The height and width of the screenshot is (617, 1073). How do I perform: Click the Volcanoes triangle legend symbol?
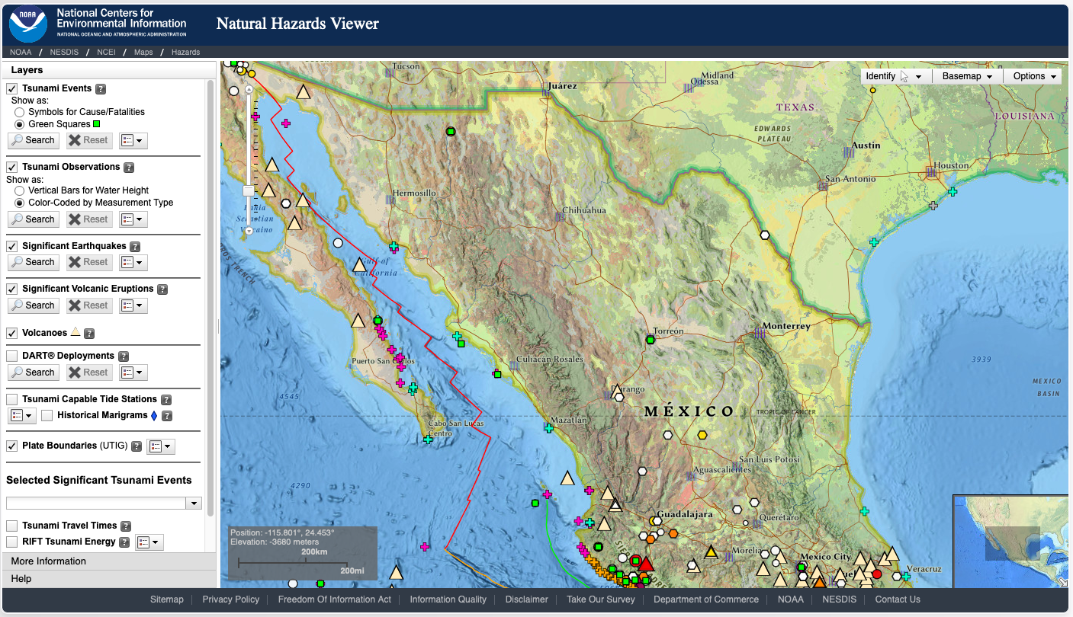[x=75, y=332]
